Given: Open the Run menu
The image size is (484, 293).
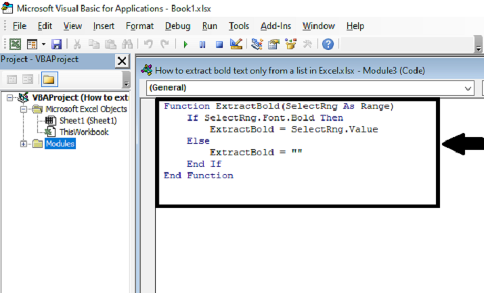Looking at the screenshot, I should point(210,26).
